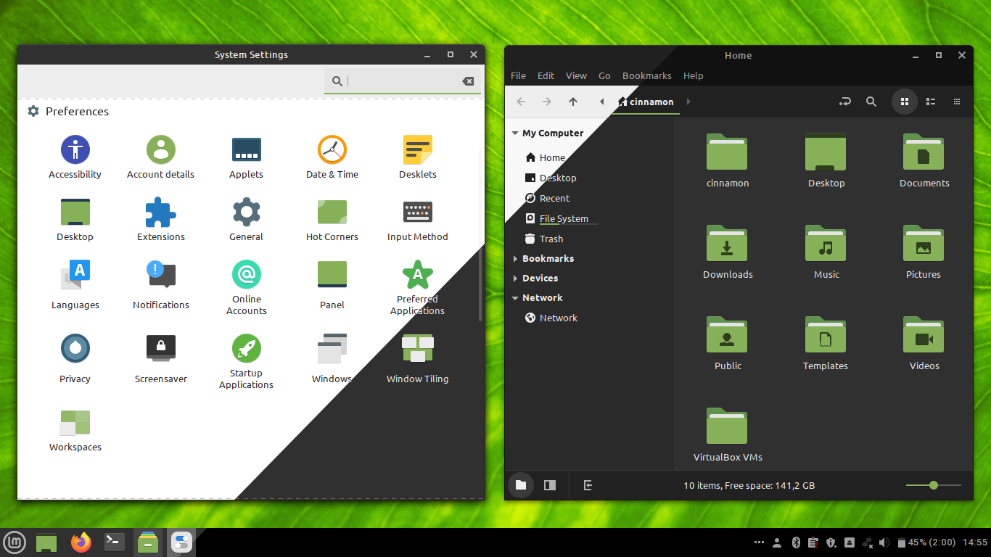Open Privacy settings
991x557 pixels.
tap(75, 359)
